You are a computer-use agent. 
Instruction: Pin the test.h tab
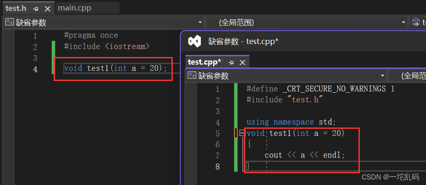point(36,9)
